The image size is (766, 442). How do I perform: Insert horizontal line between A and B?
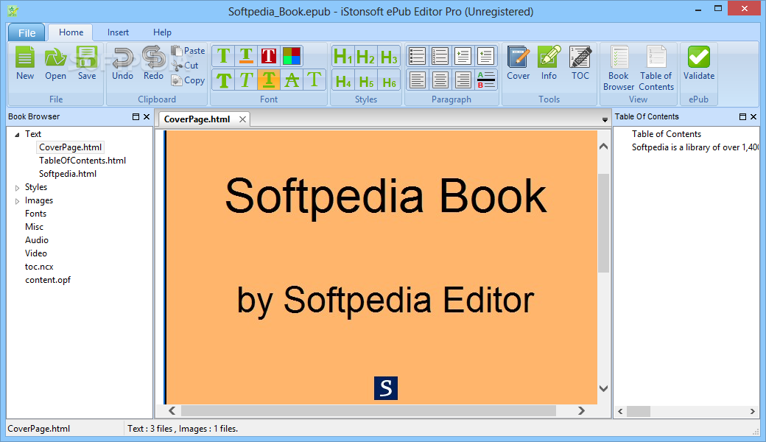point(485,80)
